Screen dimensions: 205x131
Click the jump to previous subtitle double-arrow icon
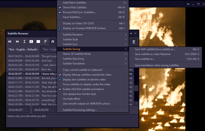pyautogui.click(x=10, y=42)
